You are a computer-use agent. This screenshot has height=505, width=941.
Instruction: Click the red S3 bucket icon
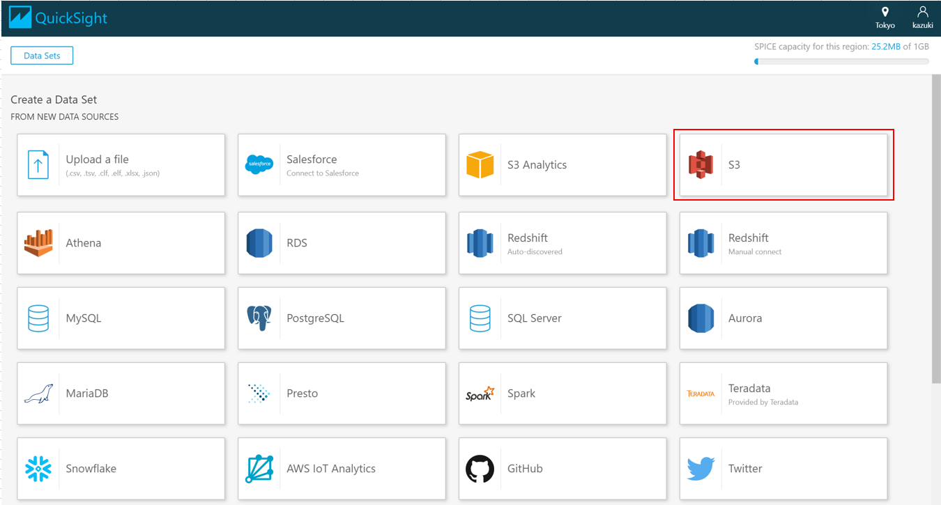(701, 165)
